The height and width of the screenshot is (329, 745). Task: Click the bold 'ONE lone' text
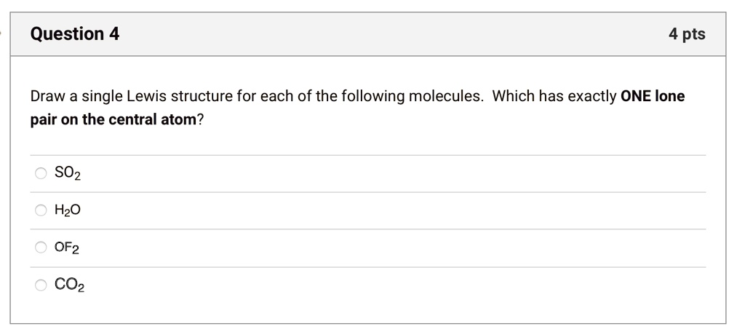click(653, 96)
